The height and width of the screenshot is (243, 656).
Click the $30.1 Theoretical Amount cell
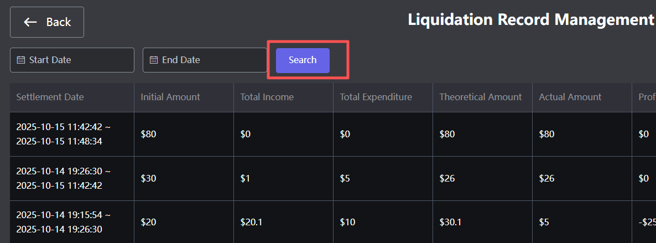point(450,223)
